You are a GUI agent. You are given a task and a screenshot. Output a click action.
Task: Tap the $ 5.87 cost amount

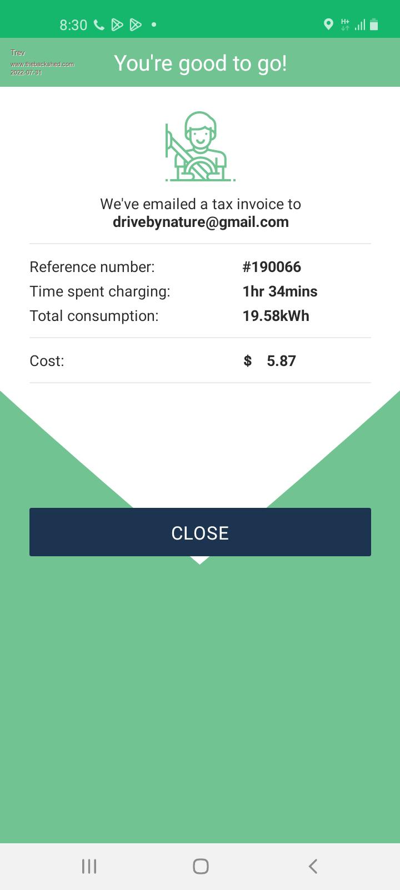[270, 361]
